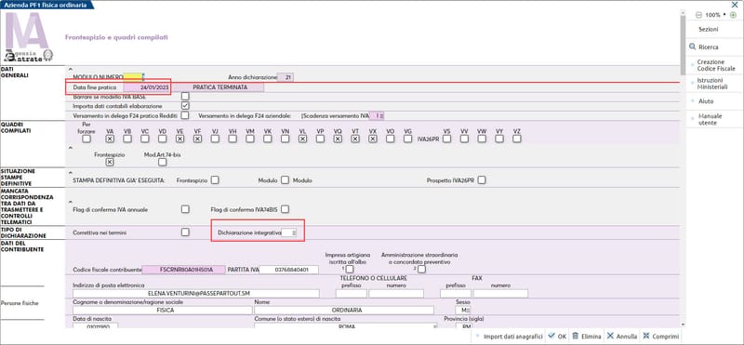Toggle the VA quadro checkbox
The image size is (744, 345).
coord(110,139)
